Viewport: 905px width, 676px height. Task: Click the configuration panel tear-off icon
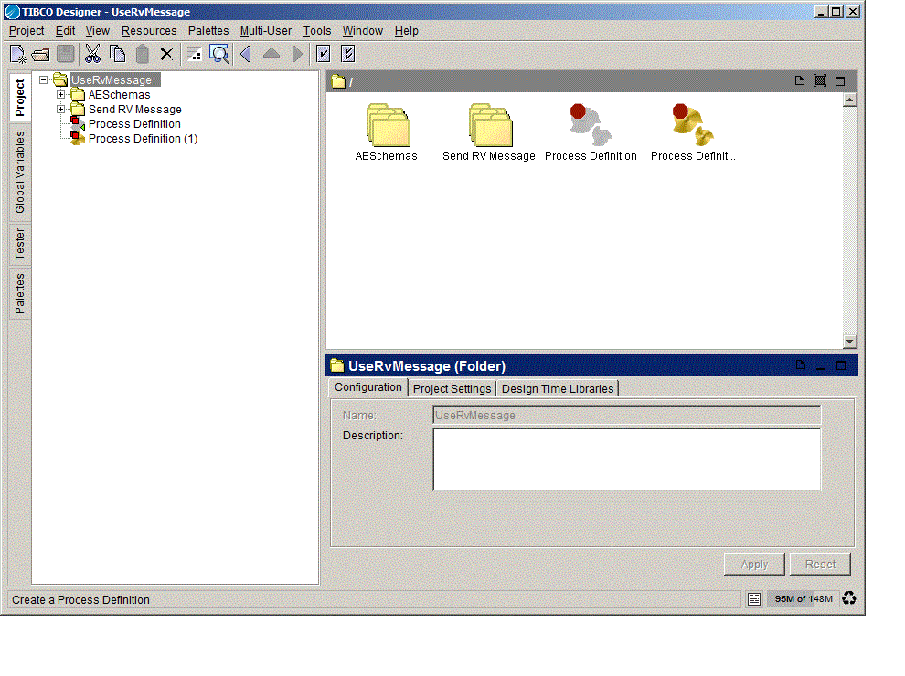pos(801,364)
